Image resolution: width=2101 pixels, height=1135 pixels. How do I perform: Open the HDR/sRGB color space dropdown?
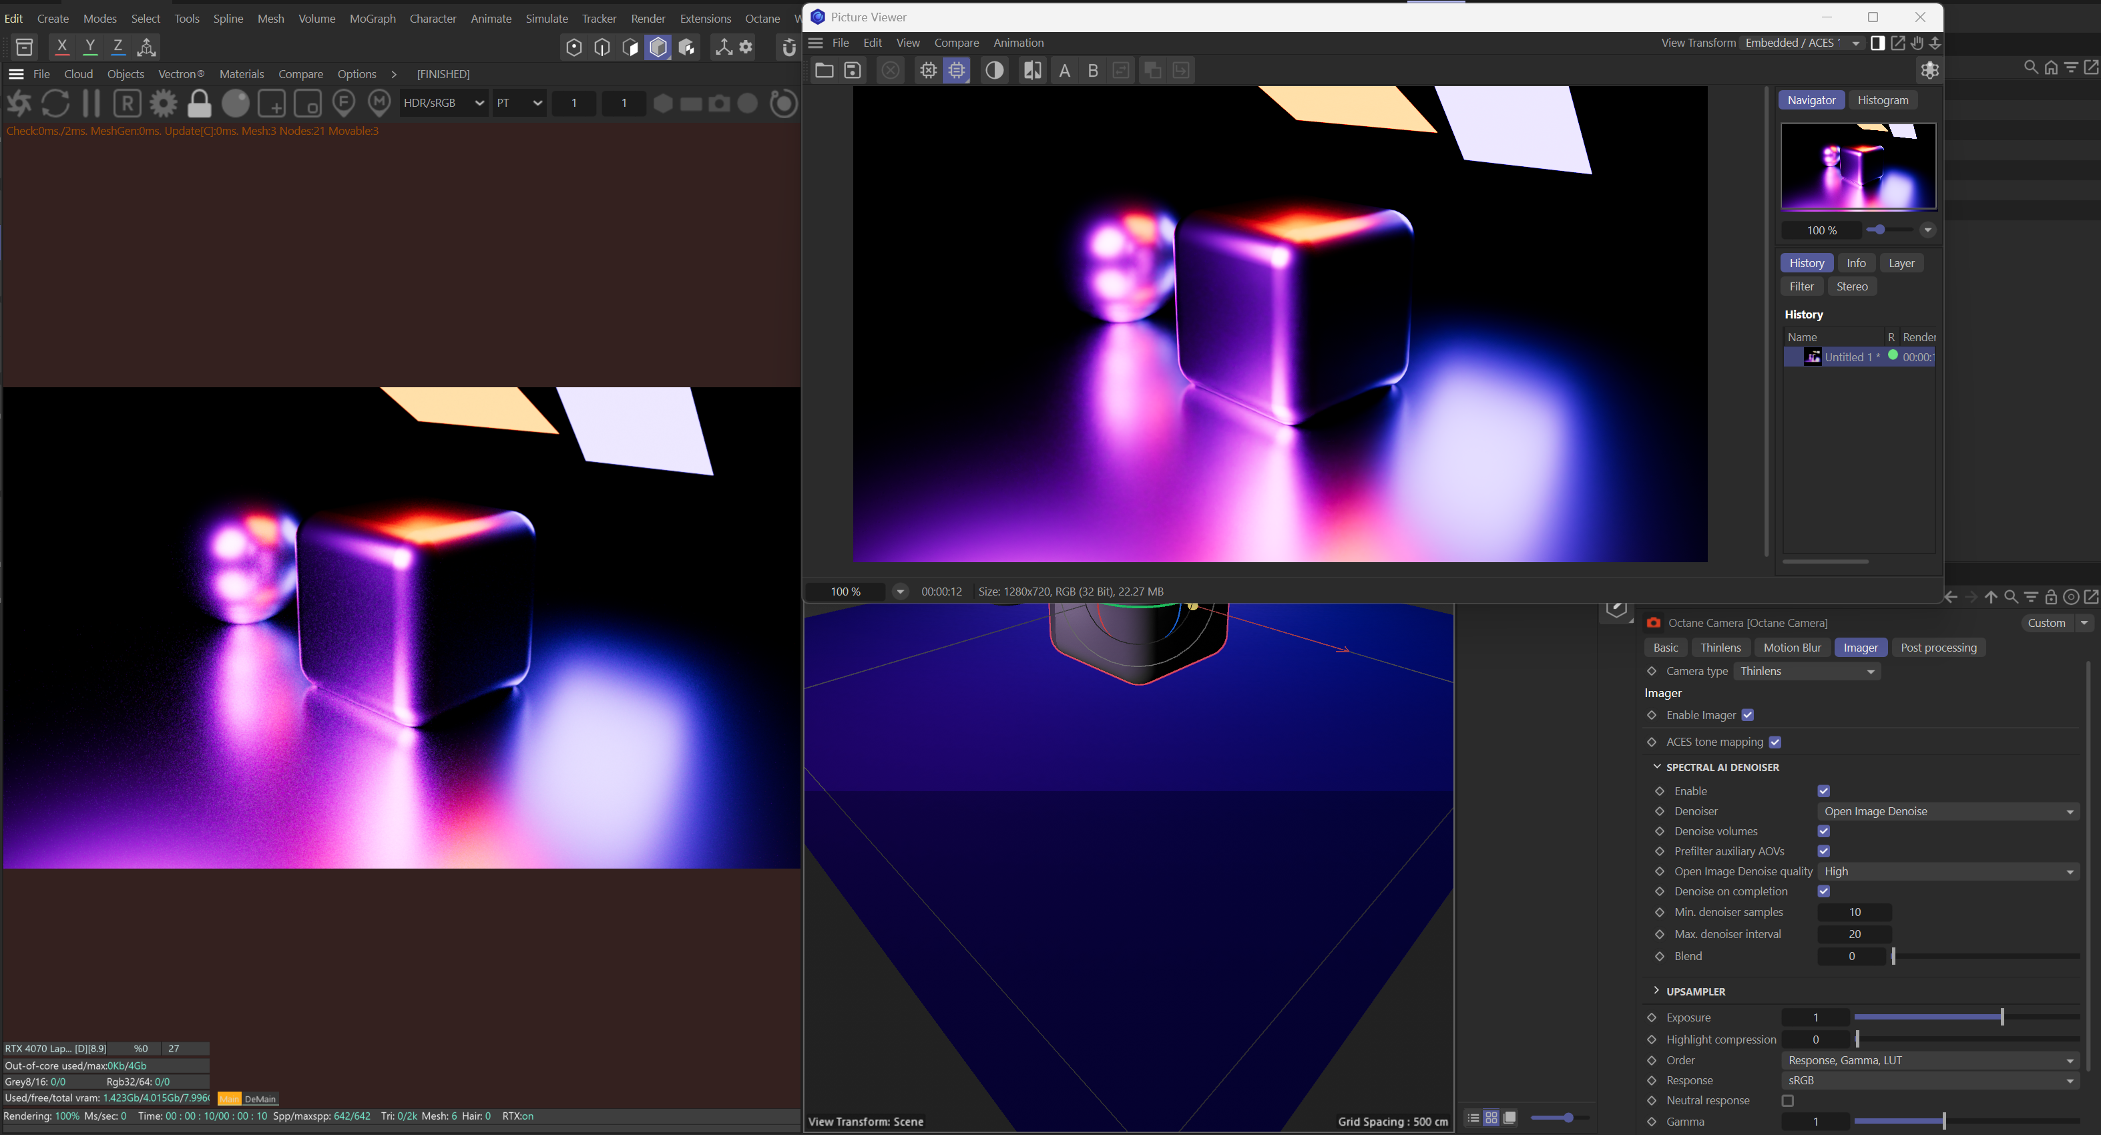coord(443,103)
